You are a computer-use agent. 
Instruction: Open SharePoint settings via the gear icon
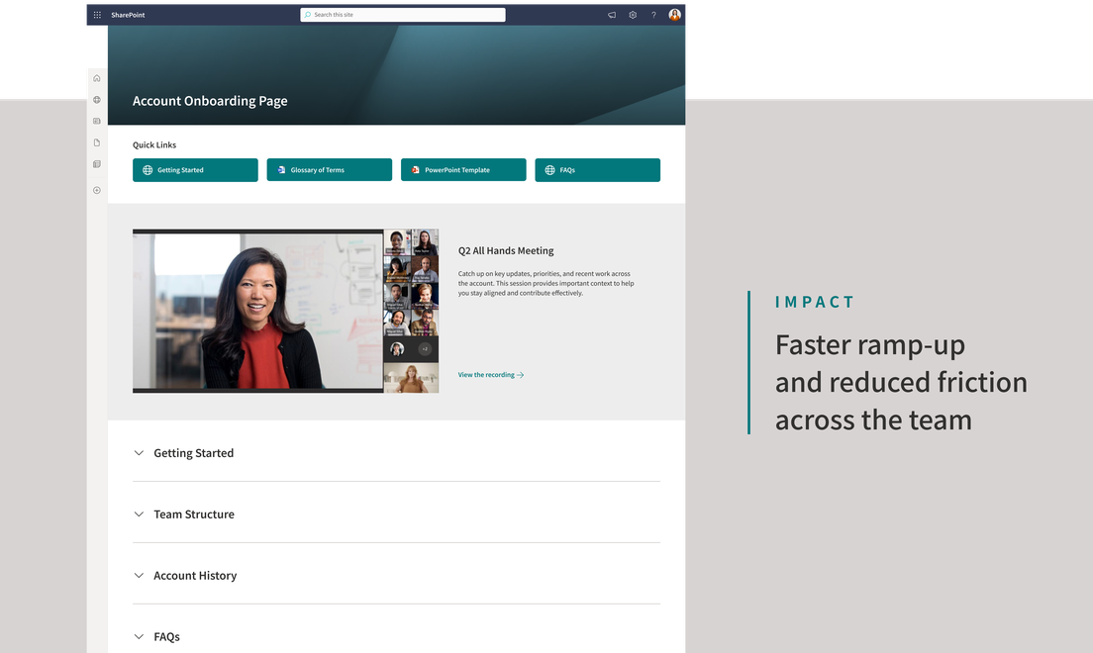point(633,14)
